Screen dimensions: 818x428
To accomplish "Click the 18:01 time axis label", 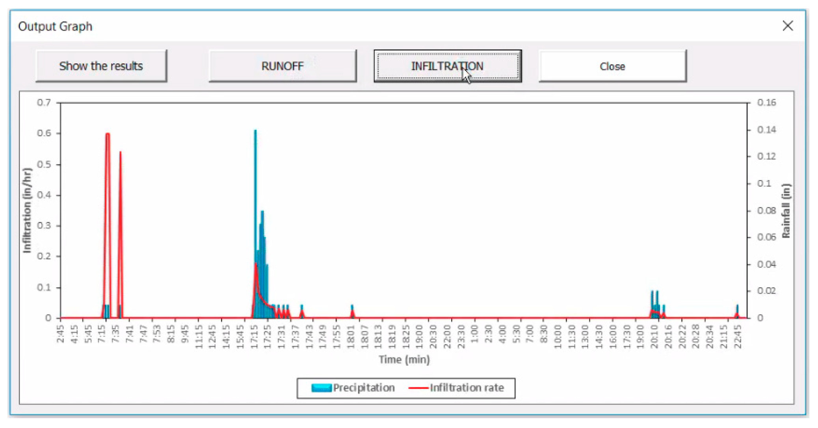I will pyautogui.click(x=351, y=337).
